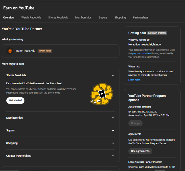Image resolution: width=185 pixels, height=171 pixels.
Task: Click the Earn on YouTube title
Action: coord(19,8)
